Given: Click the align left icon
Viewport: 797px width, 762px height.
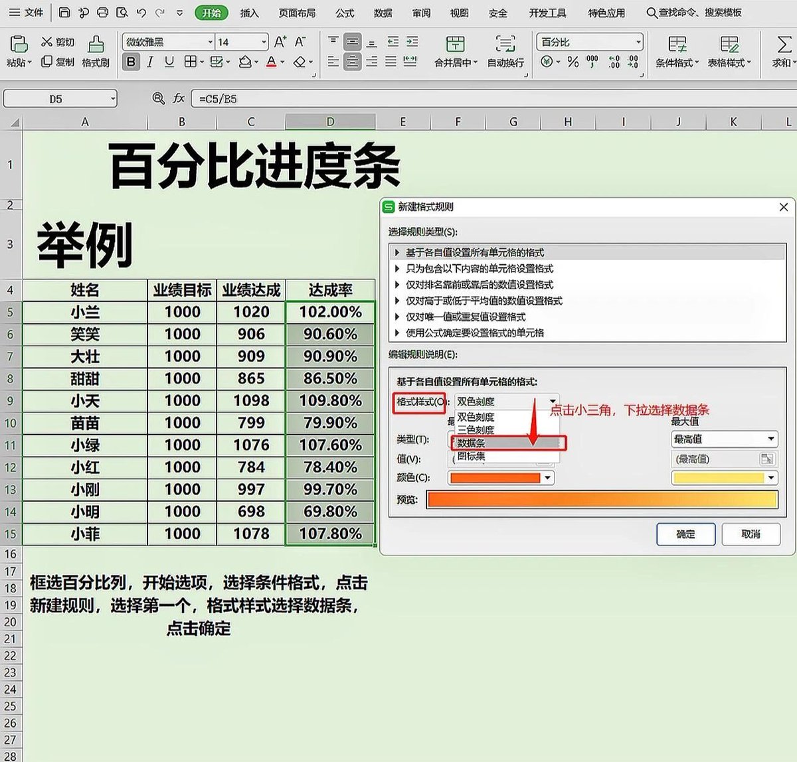Looking at the screenshot, I should (x=333, y=62).
